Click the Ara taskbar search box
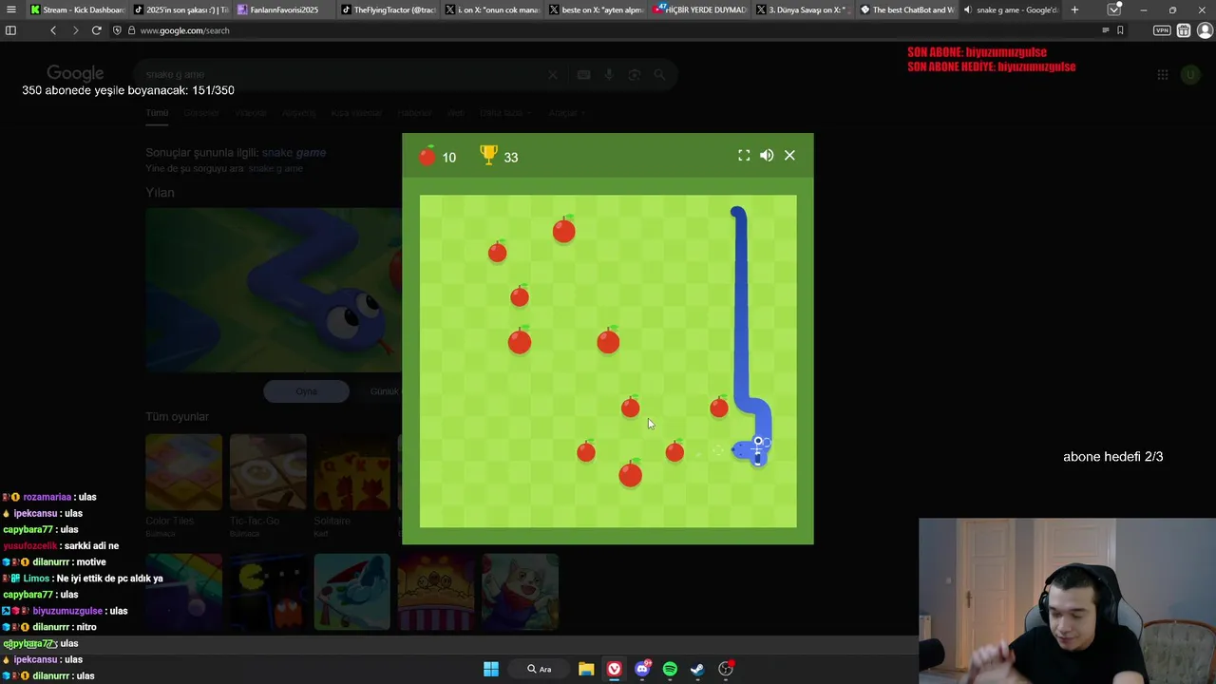 click(540, 669)
